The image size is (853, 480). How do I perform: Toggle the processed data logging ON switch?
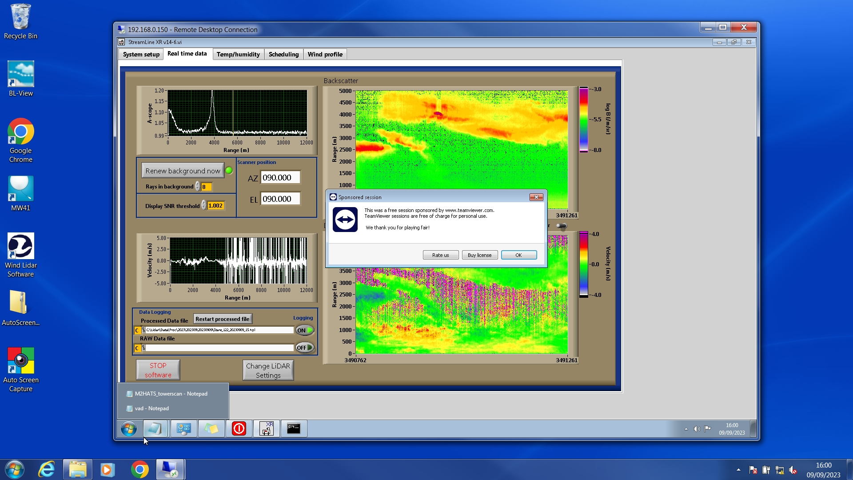click(x=304, y=330)
